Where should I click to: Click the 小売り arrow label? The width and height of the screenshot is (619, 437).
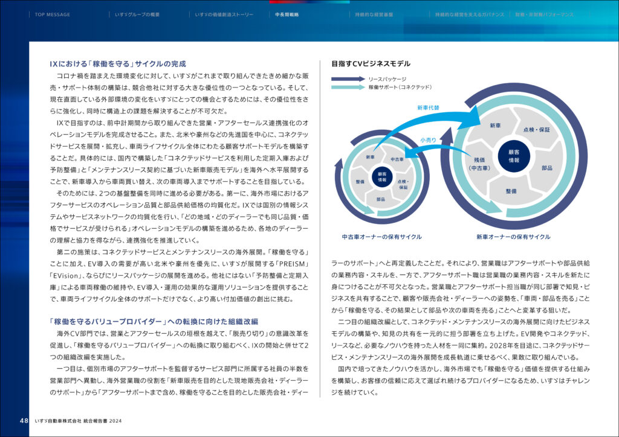[428, 140]
